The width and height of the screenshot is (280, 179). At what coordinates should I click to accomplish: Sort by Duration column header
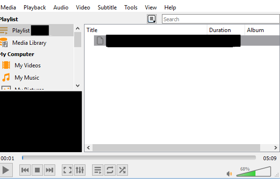[x=226, y=30]
